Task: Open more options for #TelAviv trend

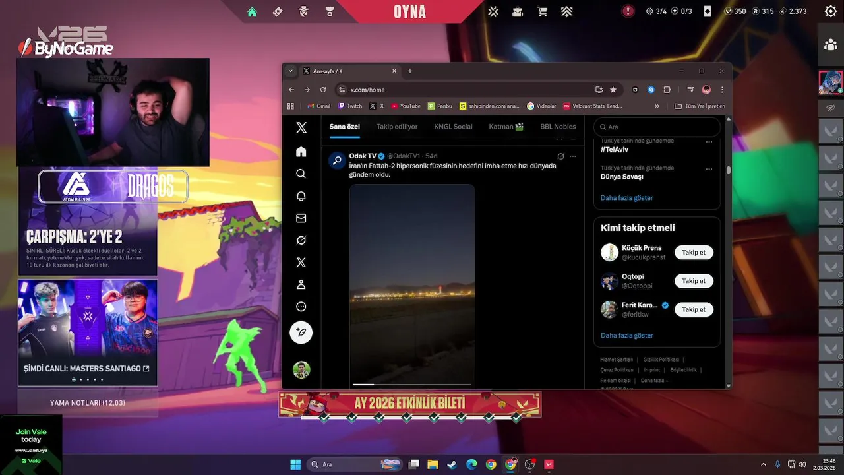Action: point(709,141)
